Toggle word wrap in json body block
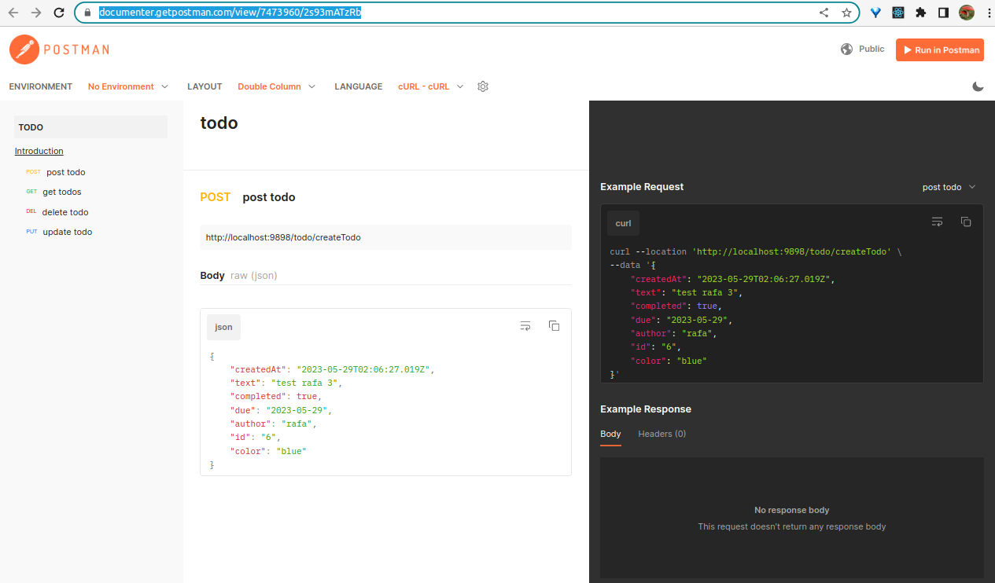Viewport: 995px width, 583px height. click(x=525, y=326)
